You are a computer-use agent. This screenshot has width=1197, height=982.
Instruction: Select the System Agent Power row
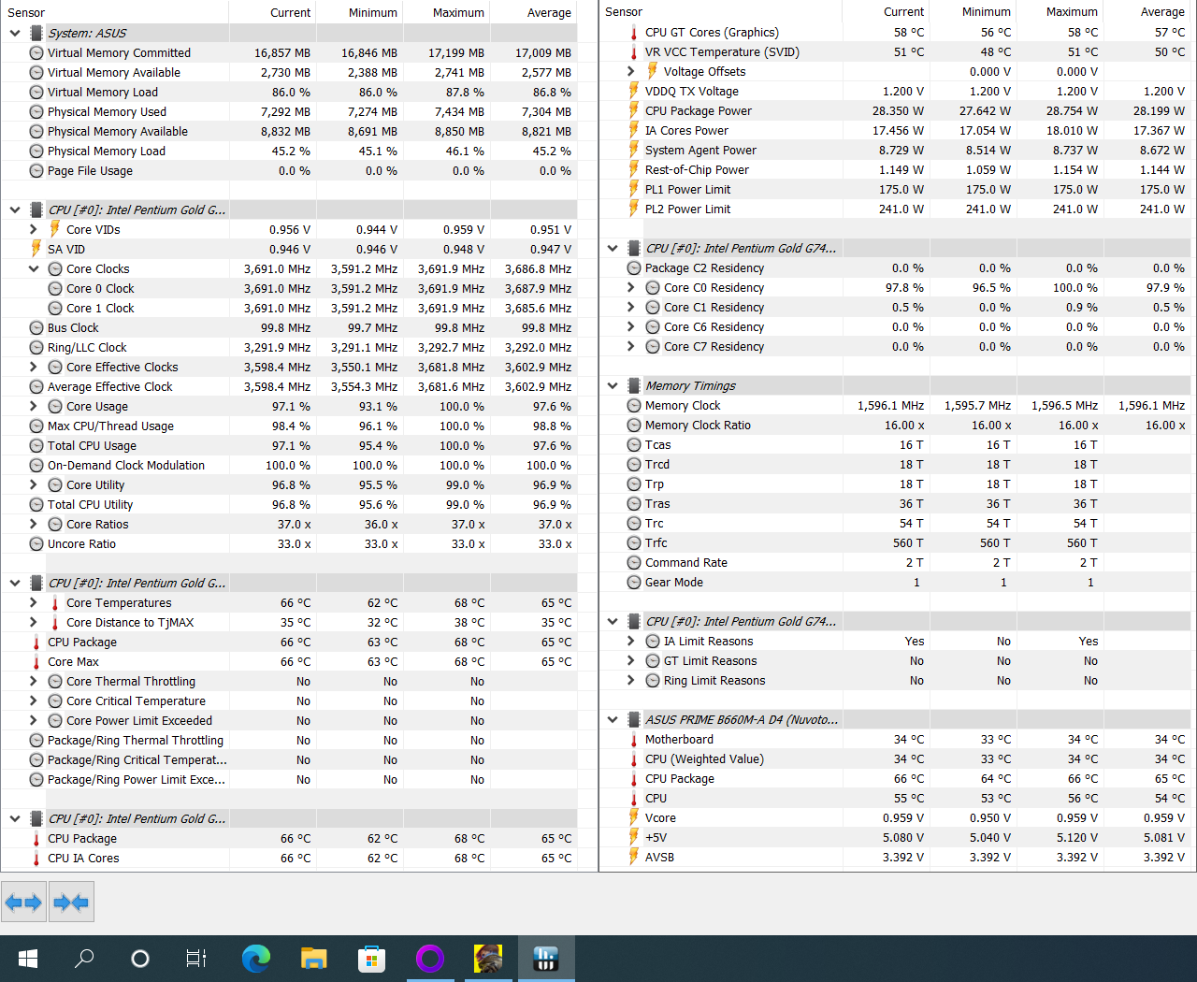tap(896, 150)
